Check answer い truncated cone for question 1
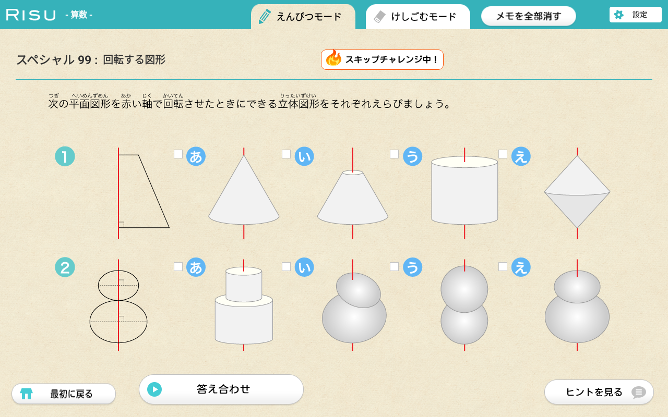Viewport: 668px width, 417px height. tap(286, 154)
